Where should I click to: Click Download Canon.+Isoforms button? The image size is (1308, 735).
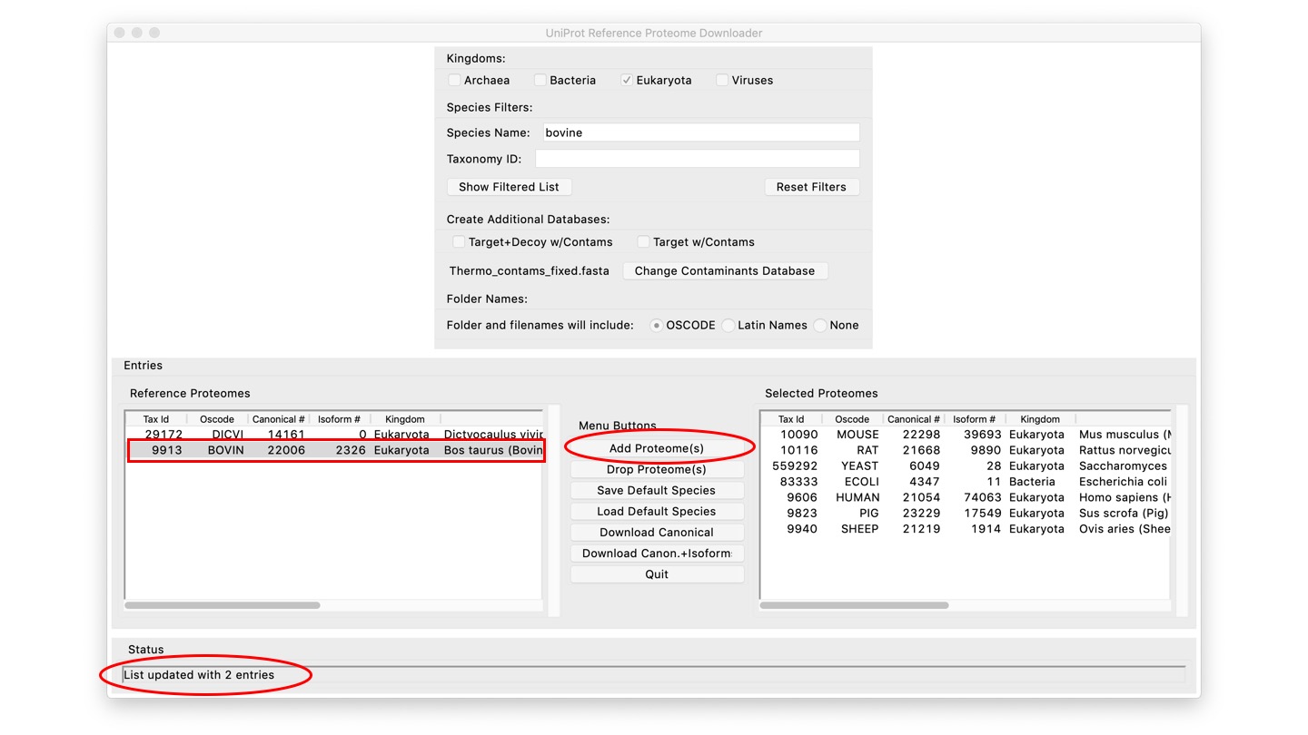(657, 554)
